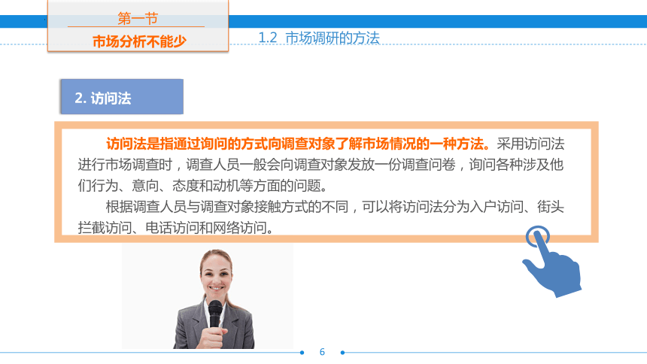Click the line '们行为、意向、态度和动机等方面的问题'

203,186
